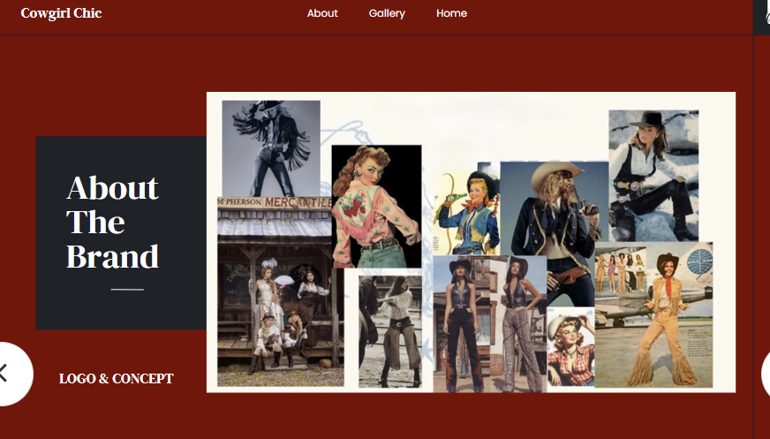
Task: Select the red gingham shirt pin-up illustration
Action: (x=570, y=347)
